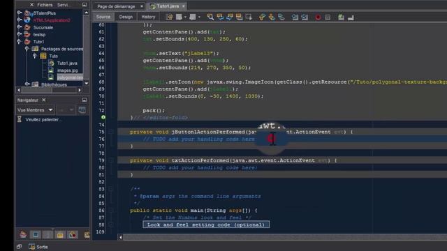Jump to Previous Bookmark icon
Screen dimensions: 447x251
(262, 17)
